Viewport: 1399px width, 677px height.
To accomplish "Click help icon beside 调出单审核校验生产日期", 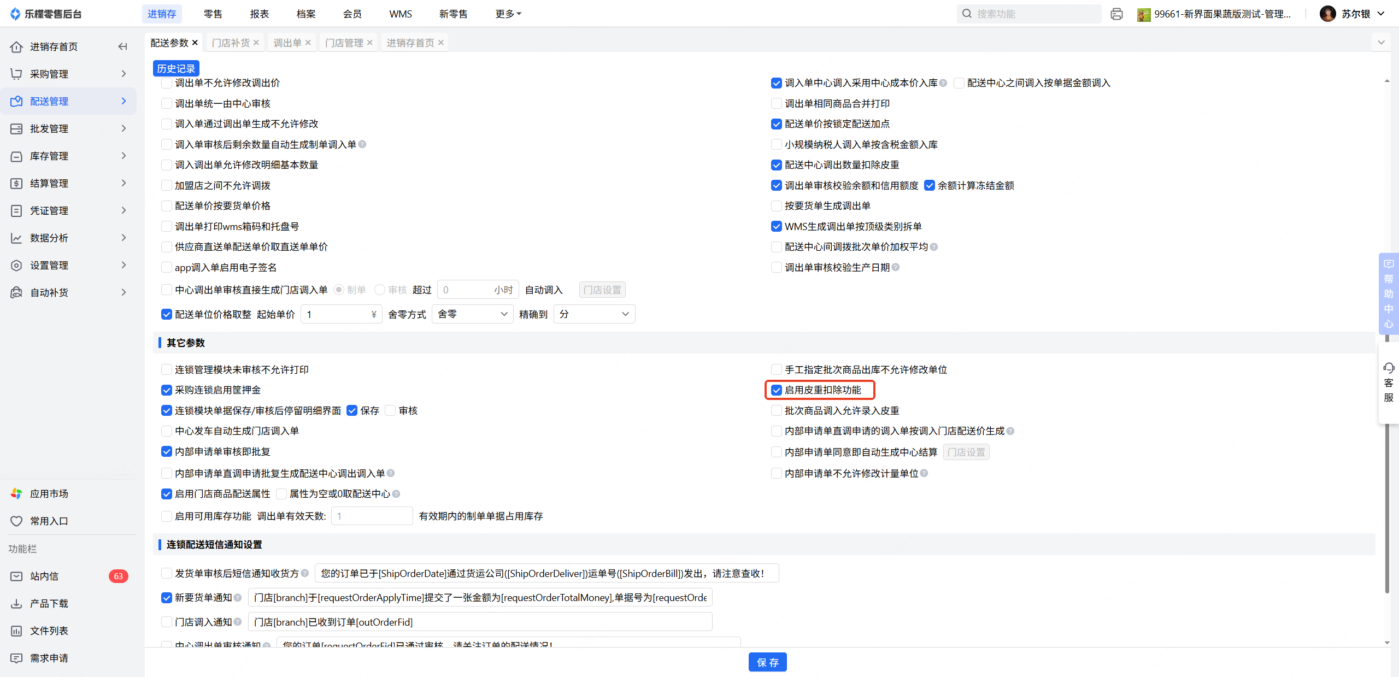I will click(x=896, y=267).
